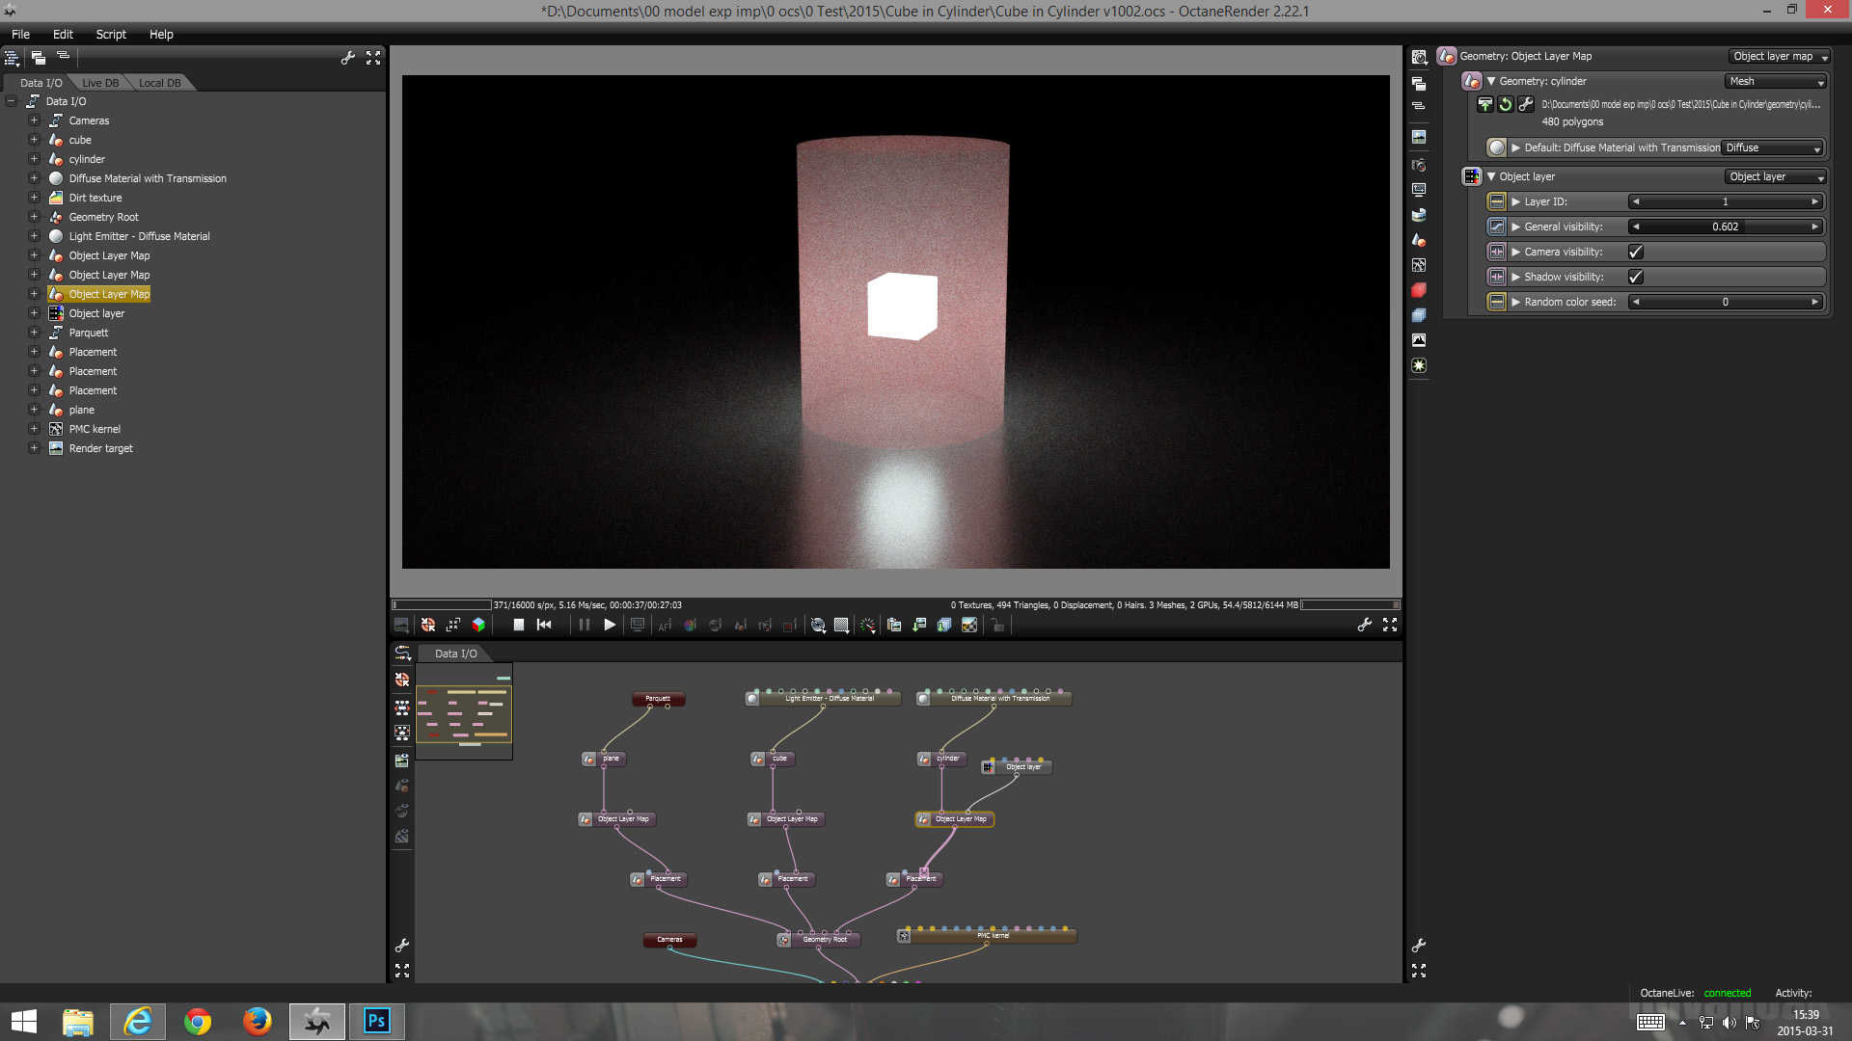The image size is (1852, 1041).
Task: Open the Script menu
Action: coord(111,34)
